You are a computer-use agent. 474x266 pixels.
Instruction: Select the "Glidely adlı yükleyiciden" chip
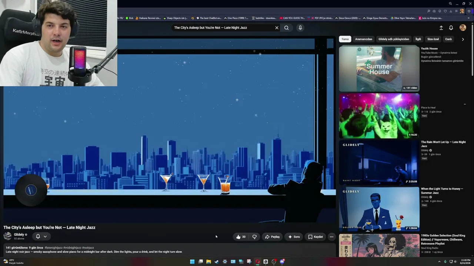394,39
